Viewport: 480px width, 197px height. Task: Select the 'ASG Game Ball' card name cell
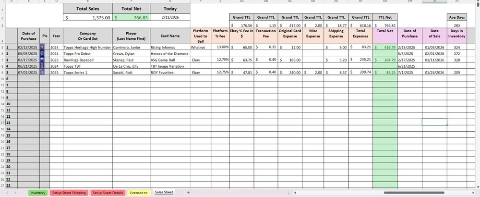coord(170,60)
